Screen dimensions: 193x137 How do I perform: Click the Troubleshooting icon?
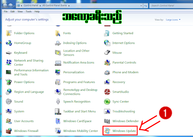coord(107,111)
